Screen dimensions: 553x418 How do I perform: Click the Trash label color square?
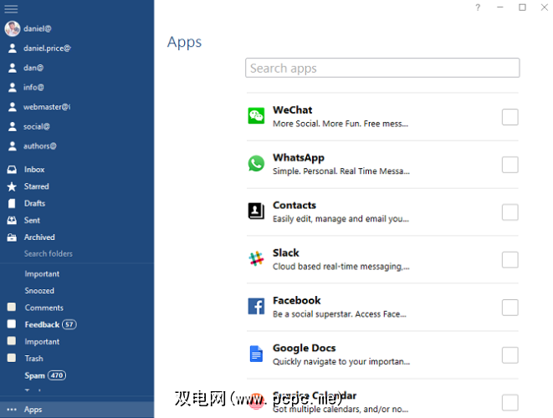pos(12,358)
